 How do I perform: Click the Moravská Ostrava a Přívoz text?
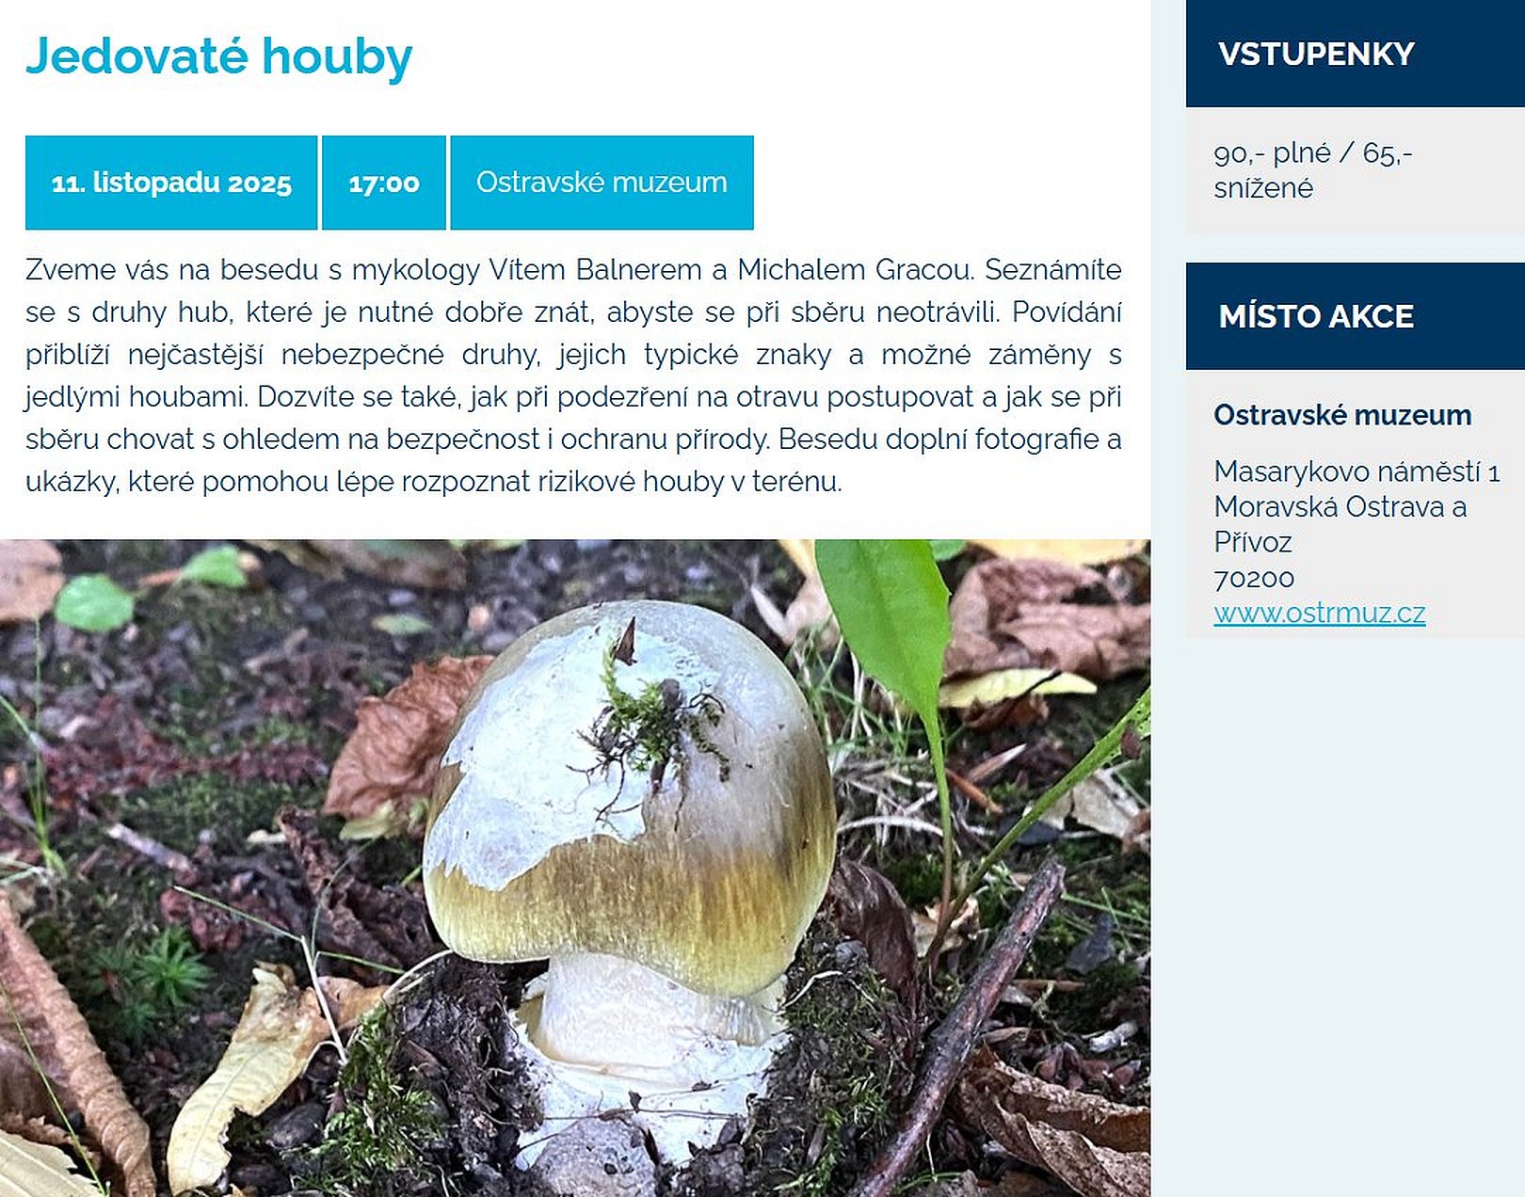1340,524
